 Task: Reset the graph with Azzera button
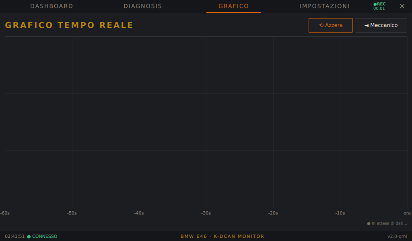pyautogui.click(x=331, y=25)
